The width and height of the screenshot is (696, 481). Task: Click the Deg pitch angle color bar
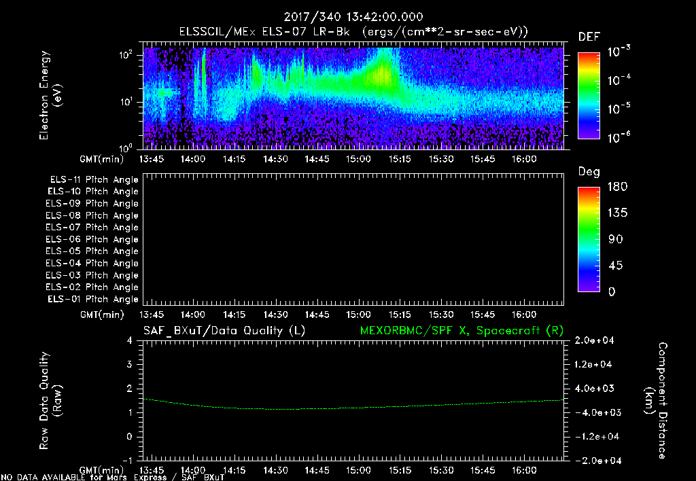tap(587, 239)
